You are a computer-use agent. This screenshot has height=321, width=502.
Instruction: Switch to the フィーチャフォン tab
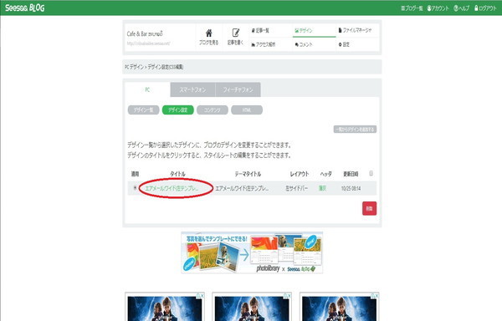tap(238, 89)
